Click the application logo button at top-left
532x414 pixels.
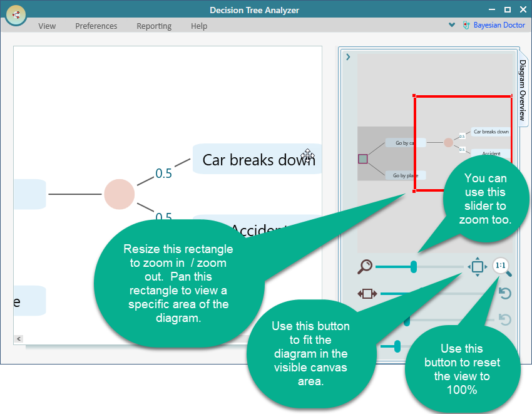coord(16,14)
